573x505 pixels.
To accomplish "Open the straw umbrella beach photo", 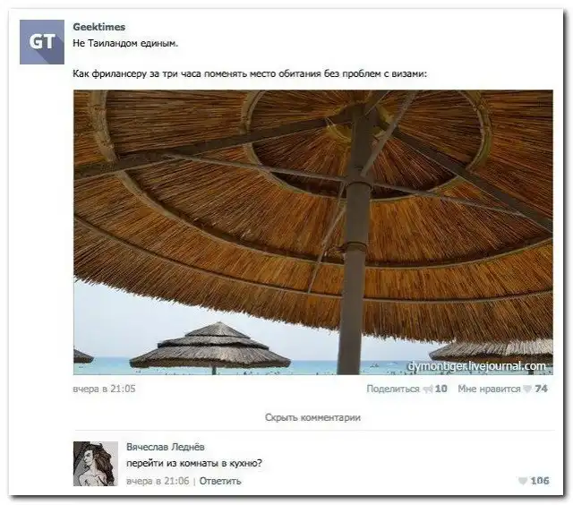I will coord(312,231).
